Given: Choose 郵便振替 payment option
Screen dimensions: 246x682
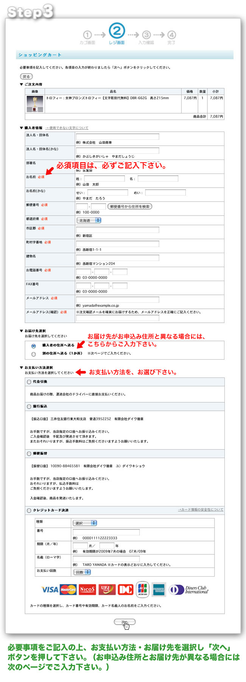Looking at the screenshot, I should [x=29, y=454].
